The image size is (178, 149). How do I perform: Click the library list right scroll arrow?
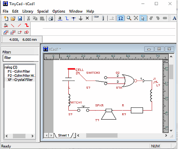pos(32,136)
